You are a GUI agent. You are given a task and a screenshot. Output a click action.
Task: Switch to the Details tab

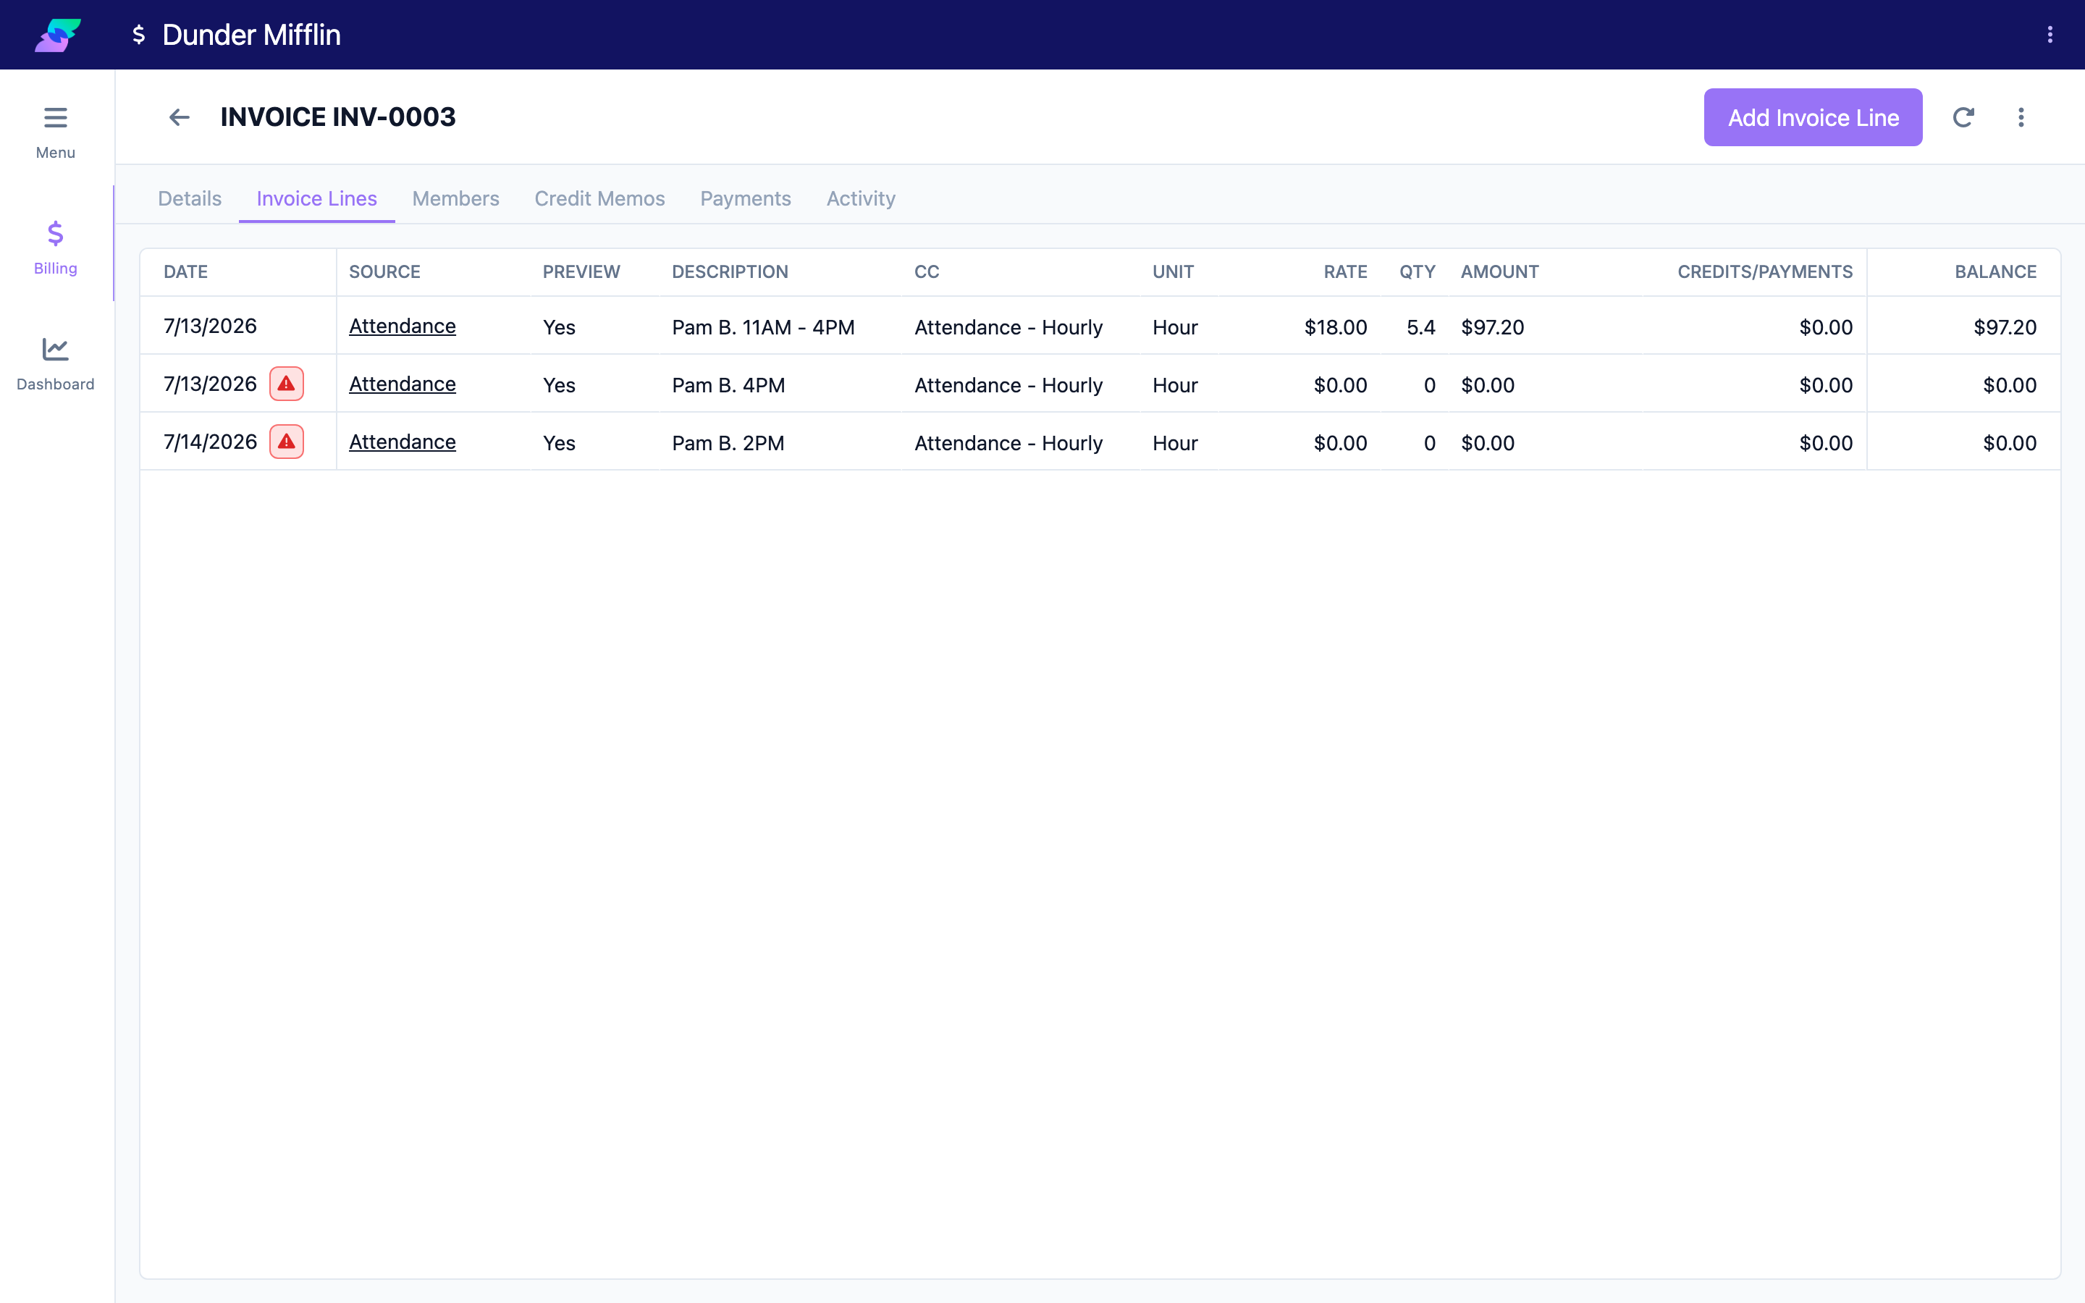(190, 198)
